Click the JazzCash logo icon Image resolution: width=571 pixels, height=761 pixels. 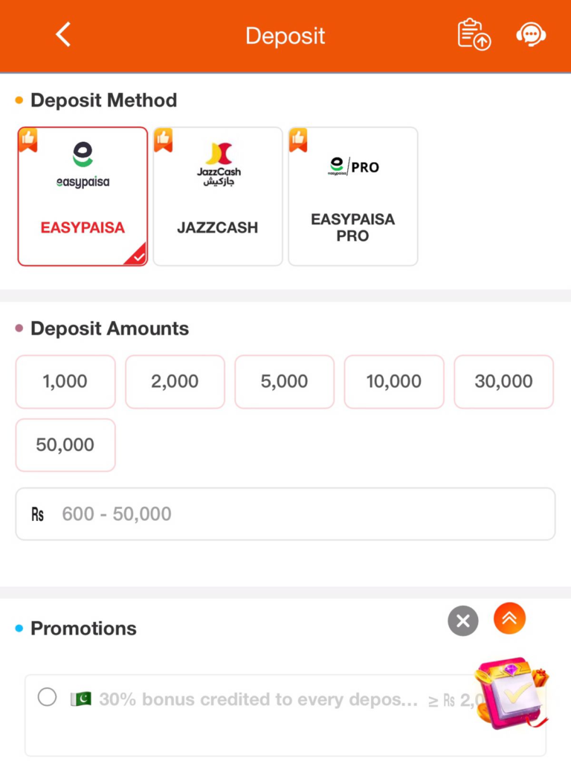pos(218,165)
